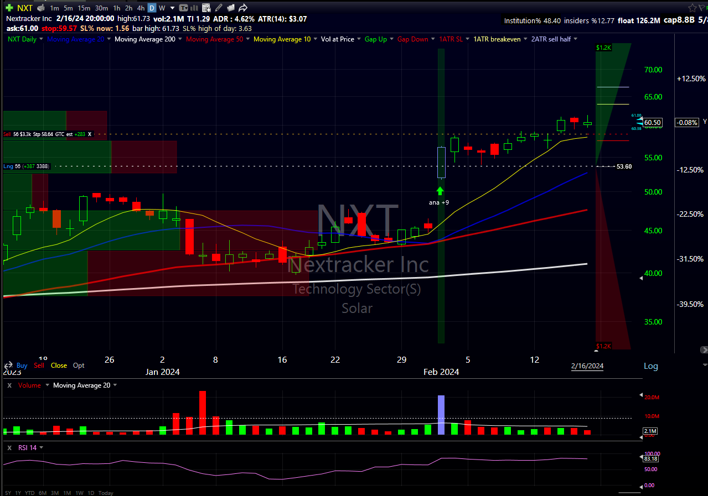Open the 1ATR SL indicator dropdown
The height and width of the screenshot is (496, 708).
click(x=453, y=39)
